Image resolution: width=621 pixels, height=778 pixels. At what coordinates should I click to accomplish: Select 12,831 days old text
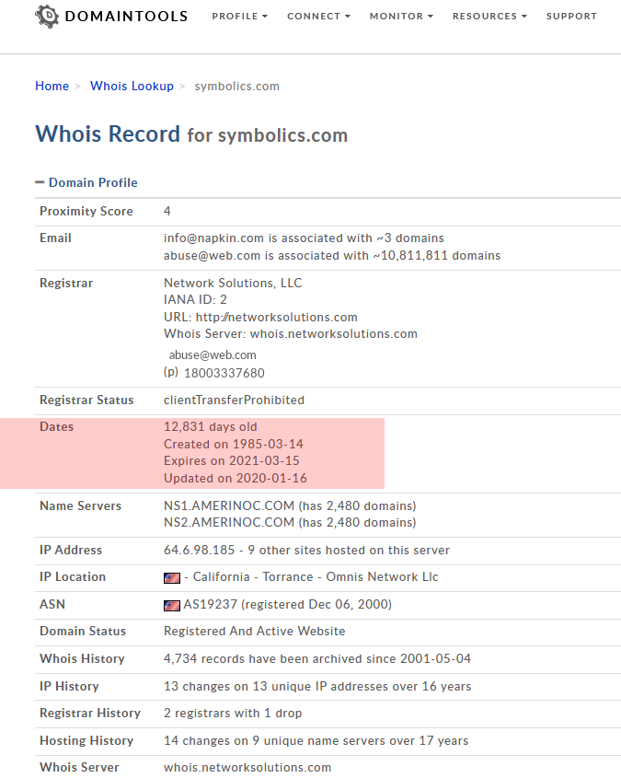pyautogui.click(x=211, y=426)
